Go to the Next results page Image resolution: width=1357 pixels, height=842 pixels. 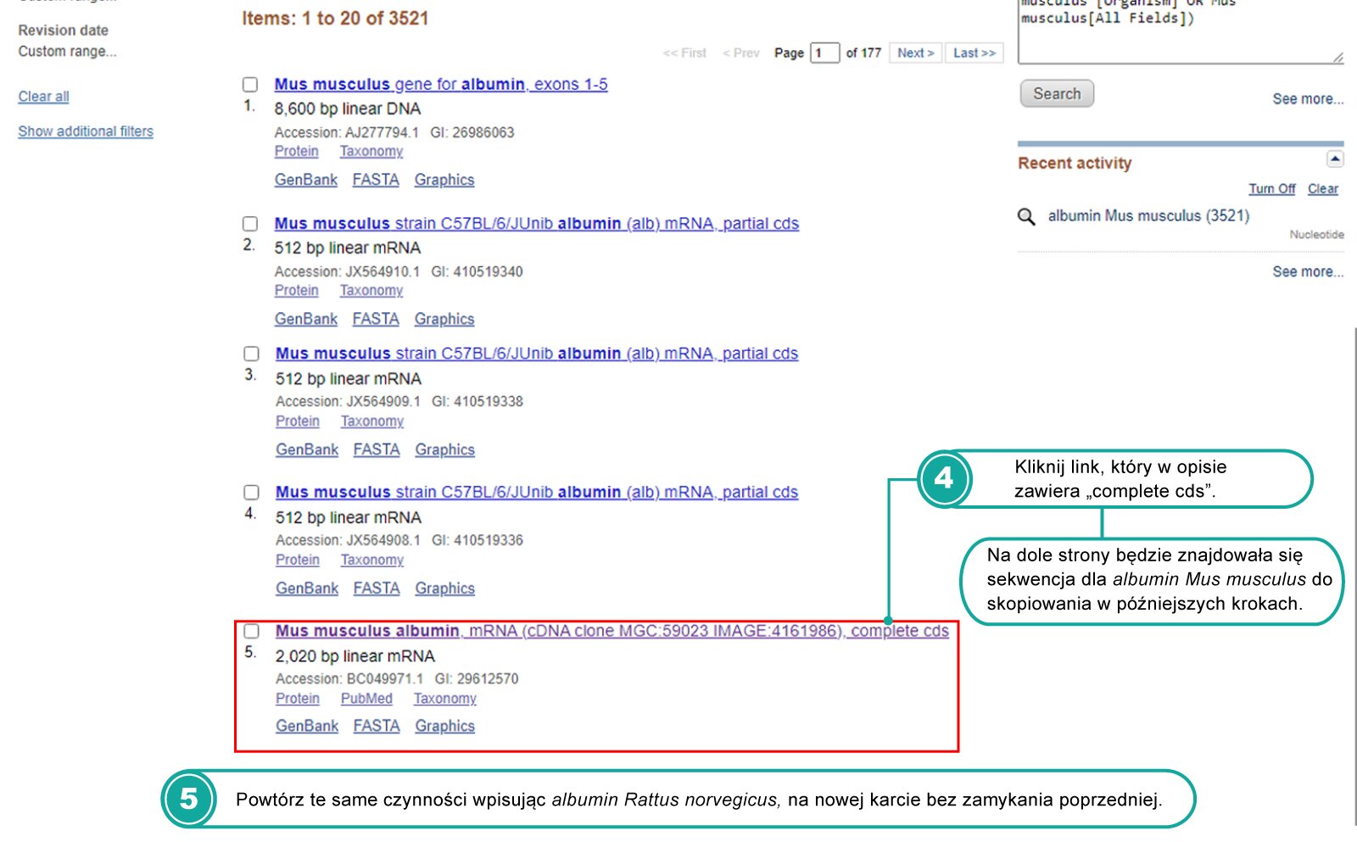tap(915, 53)
